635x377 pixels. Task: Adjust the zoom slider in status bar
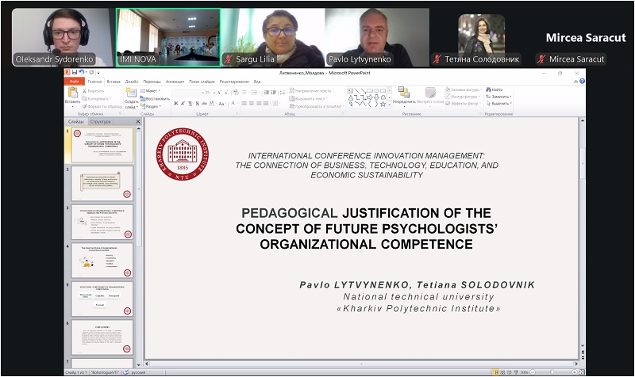[552, 371]
